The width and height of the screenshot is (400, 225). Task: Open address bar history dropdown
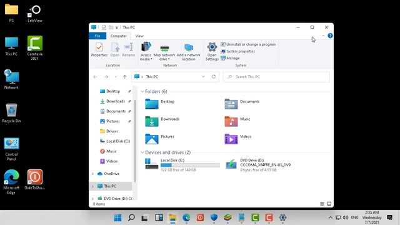pos(203,77)
